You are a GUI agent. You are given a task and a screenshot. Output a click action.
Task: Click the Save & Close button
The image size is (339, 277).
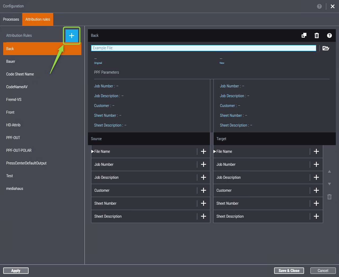[x=289, y=271]
